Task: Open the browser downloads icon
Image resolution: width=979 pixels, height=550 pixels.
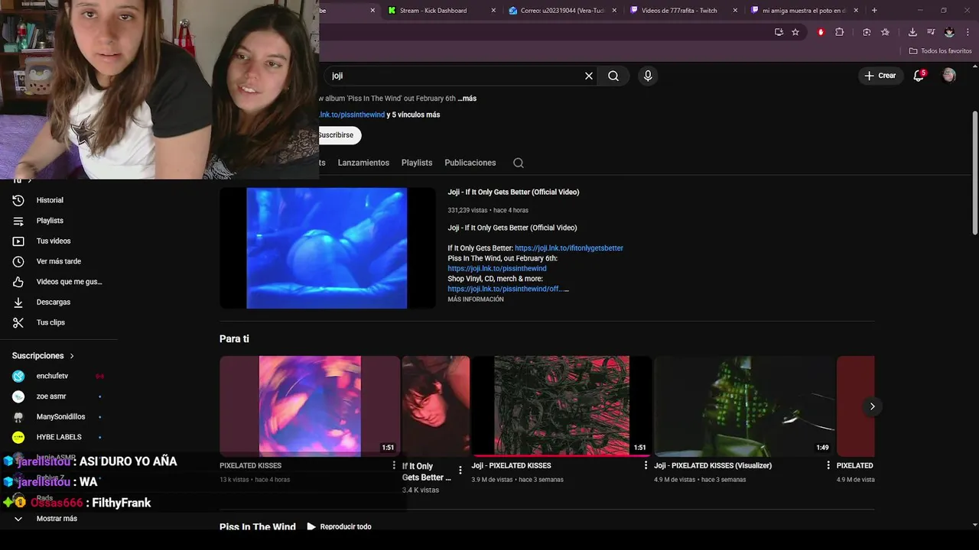Action: 912,32
